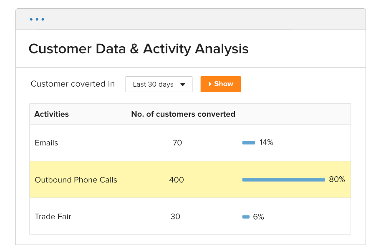The width and height of the screenshot is (381, 250).
Task: Select the Activities column header
Action: click(52, 114)
